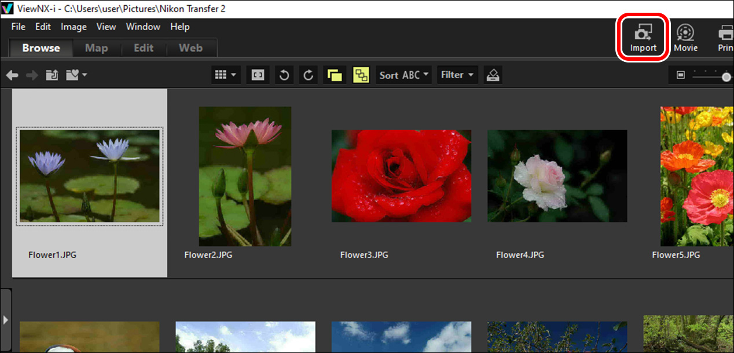Image resolution: width=734 pixels, height=353 pixels.
Task: Select the Flower1.JPG water lily thumbnail
Action: click(90, 176)
